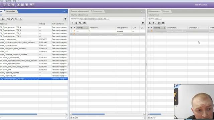
Task: Click the list icon in ad groups filter bar
Action: tap(71, 118)
